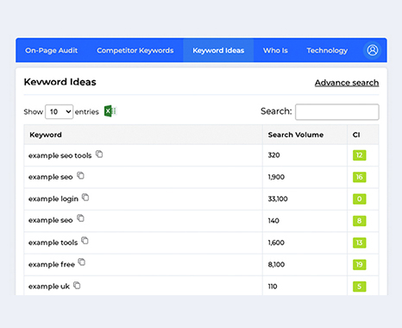This screenshot has height=328, width=402.
Task: Select the CI badge showing 0
Action: pyautogui.click(x=360, y=199)
